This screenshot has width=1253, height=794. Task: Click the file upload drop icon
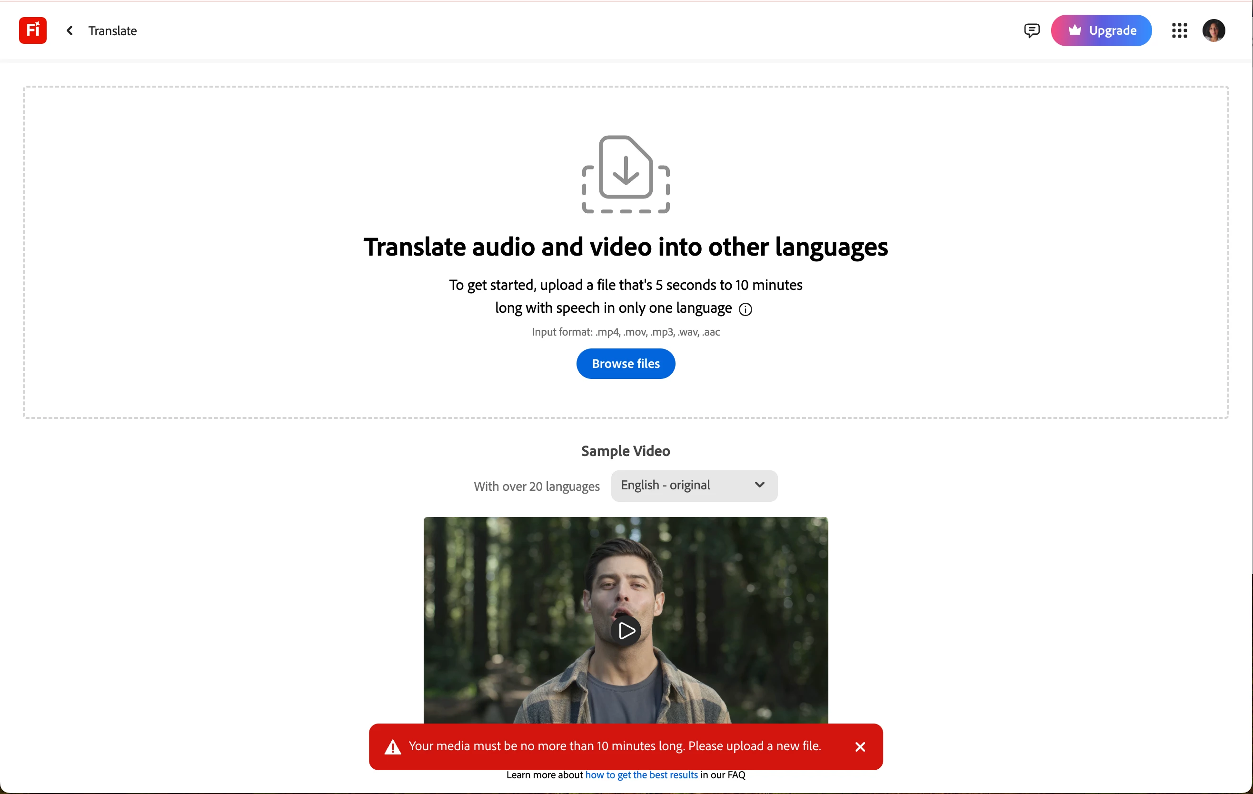(x=626, y=174)
